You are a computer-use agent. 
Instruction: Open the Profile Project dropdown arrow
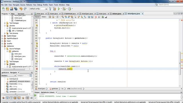(72, 9)
